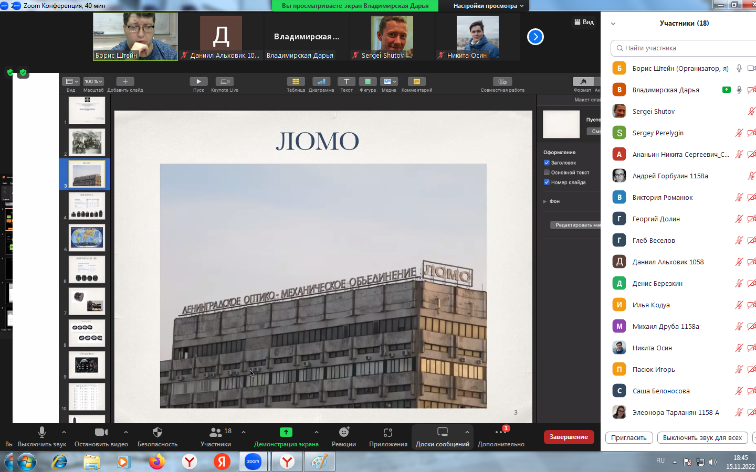
Task: Expand audio options arrow next to Выключить звук
Action: click(64, 432)
